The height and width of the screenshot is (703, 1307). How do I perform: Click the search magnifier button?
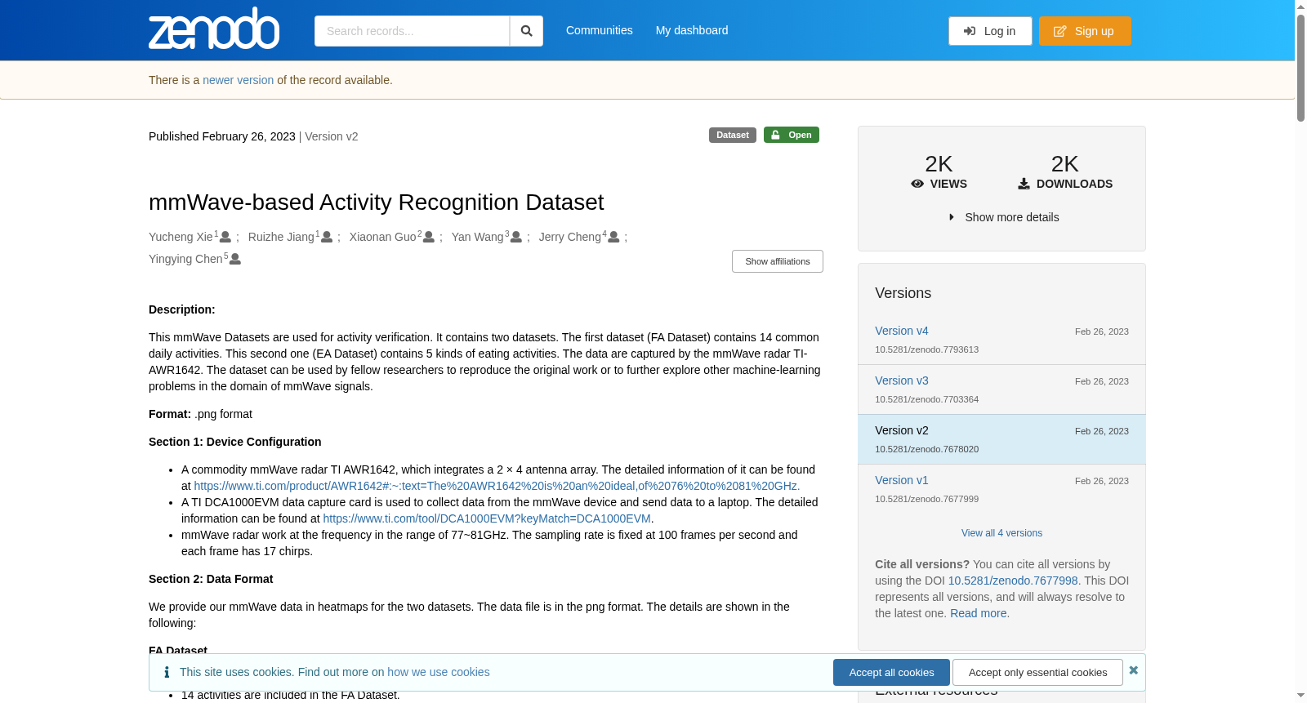tap(527, 31)
